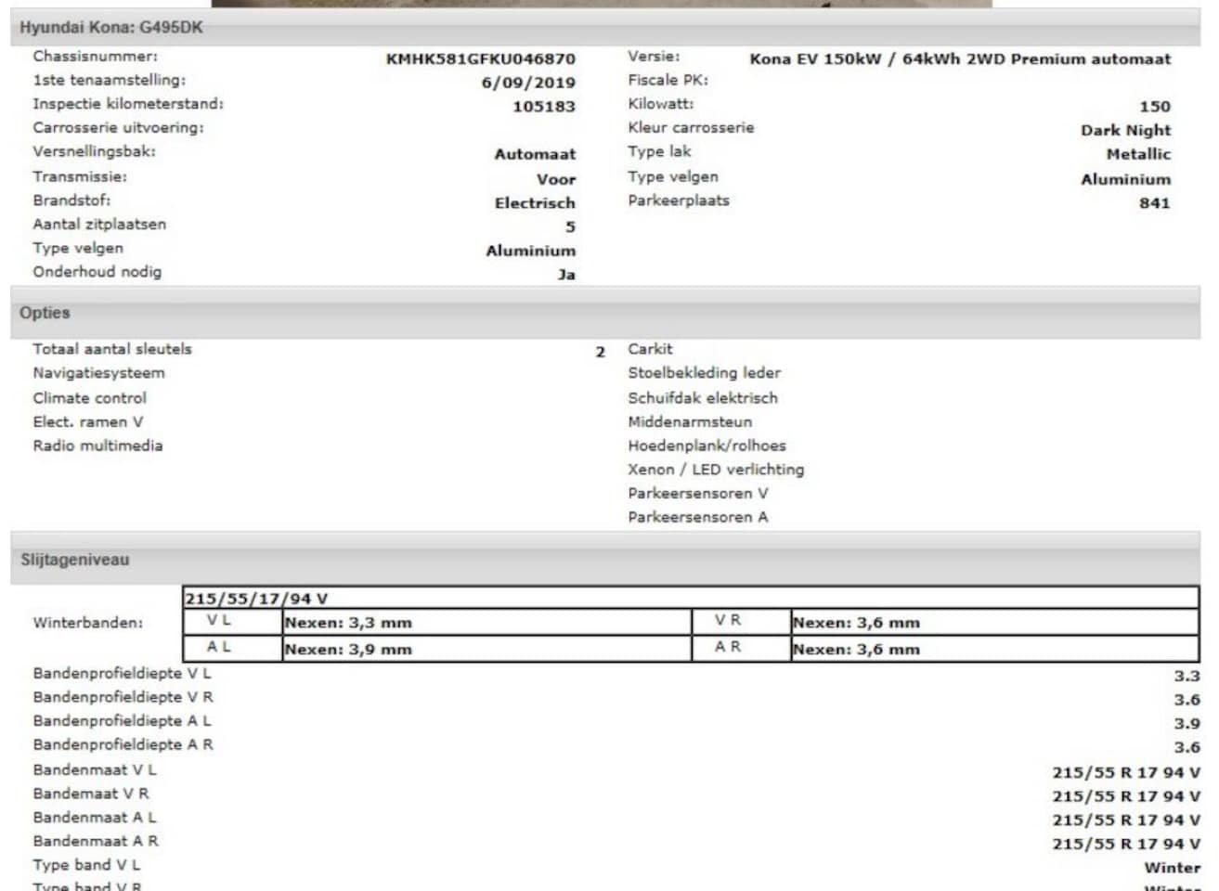Click the Stoelbekleding leder option
The height and width of the screenshot is (891, 1219).
click(704, 373)
